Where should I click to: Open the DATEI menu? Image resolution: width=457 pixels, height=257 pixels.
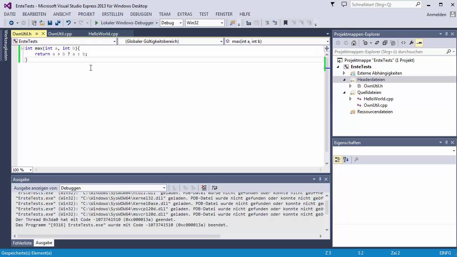click(10, 14)
